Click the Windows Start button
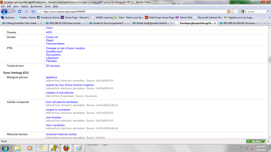Viewport: 271px width, 152px height. click(x=5, y=148)
